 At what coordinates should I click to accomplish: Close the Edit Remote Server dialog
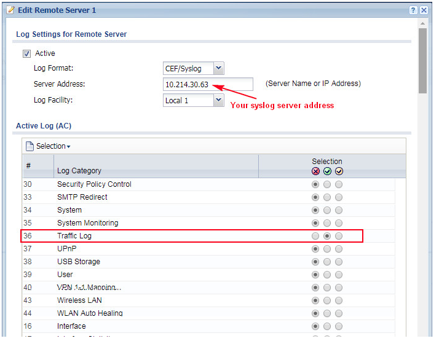click(x=424, y=10)
